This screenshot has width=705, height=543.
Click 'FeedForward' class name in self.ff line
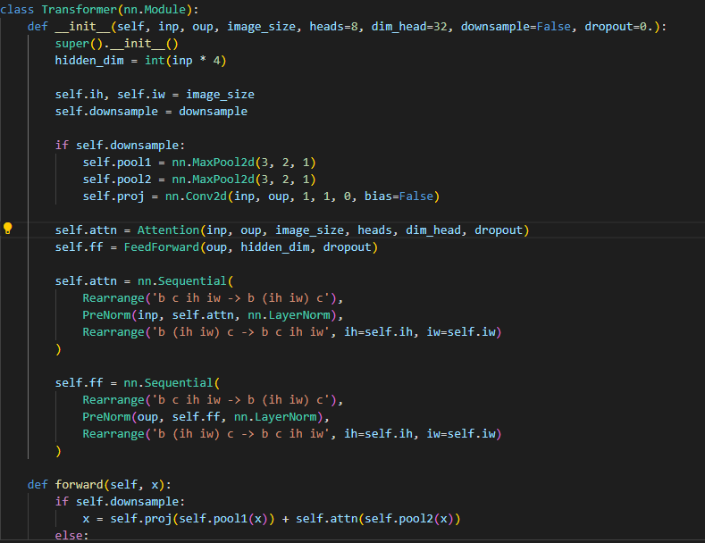[x=162, y=247]
